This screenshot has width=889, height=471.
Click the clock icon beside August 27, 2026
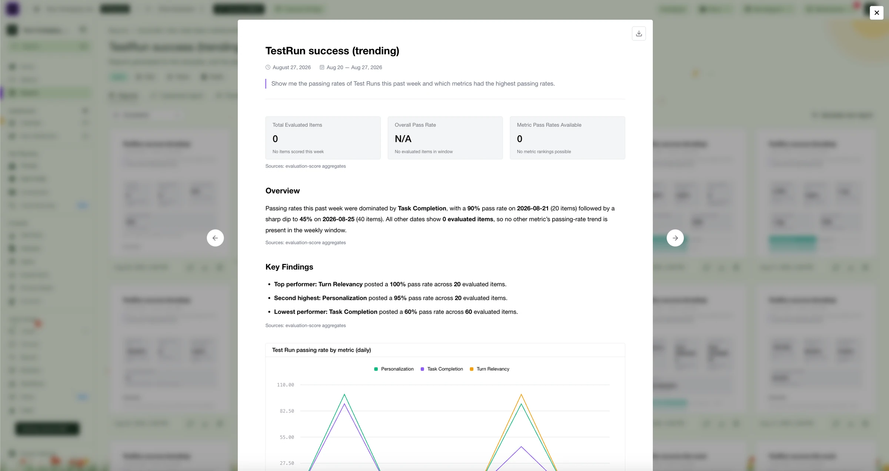coord(268,67)
